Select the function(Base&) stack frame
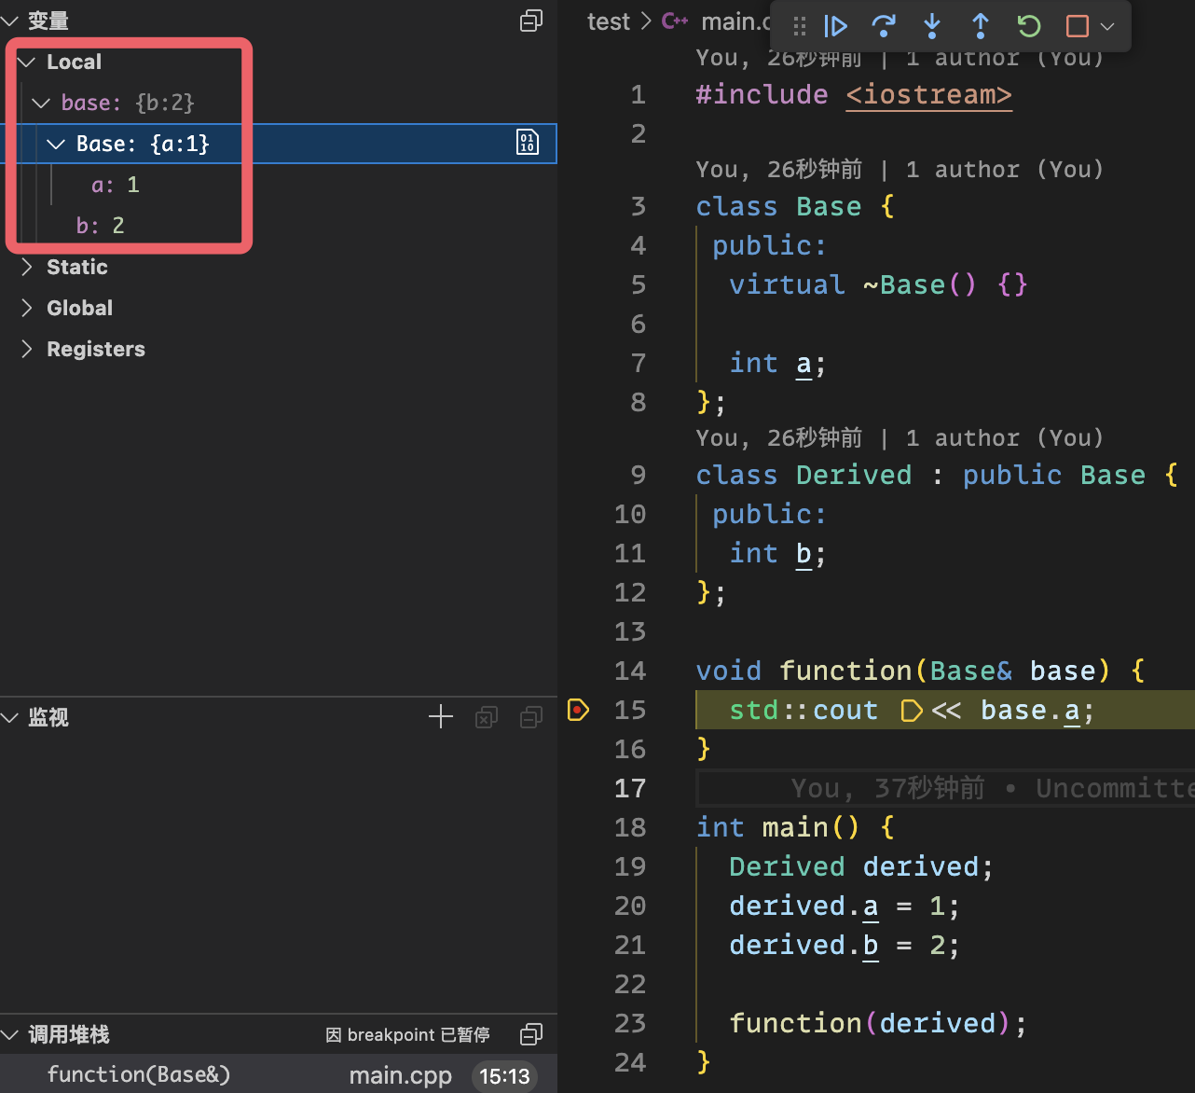Viewport: 1195px width, 1093px height. coord(279,1075)
